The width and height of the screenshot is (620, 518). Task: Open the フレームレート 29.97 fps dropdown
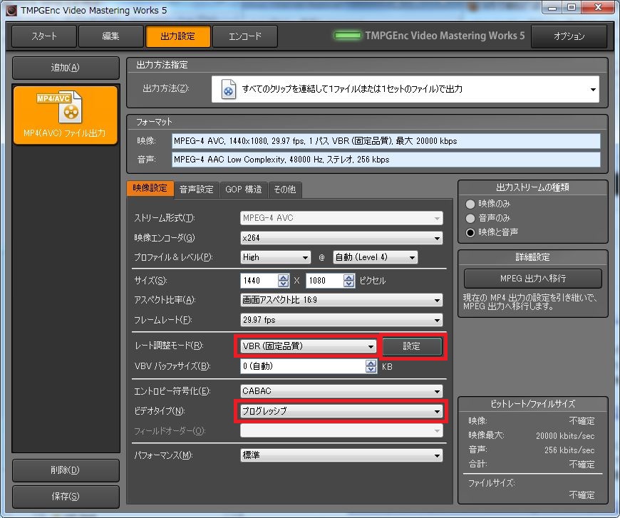(x=341, y=320)
